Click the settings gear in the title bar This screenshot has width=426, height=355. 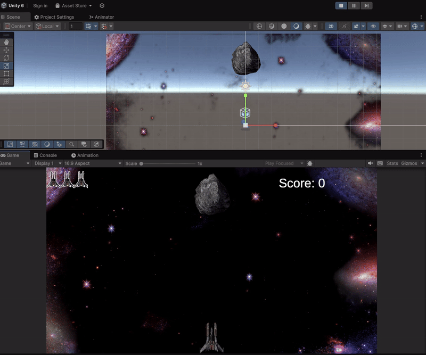(x=101, y=5)
